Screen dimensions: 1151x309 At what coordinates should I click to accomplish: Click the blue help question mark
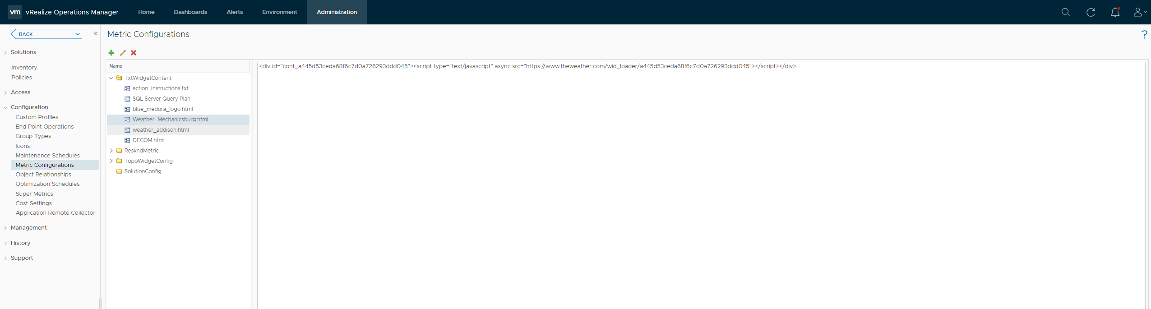[x=1144, y=35]
